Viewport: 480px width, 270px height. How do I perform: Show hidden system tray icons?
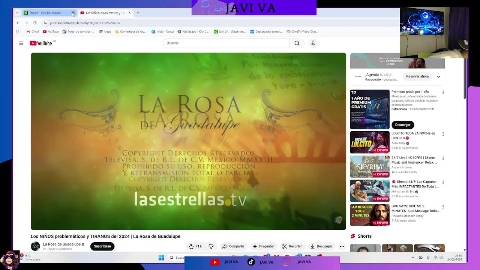(413, 258)
